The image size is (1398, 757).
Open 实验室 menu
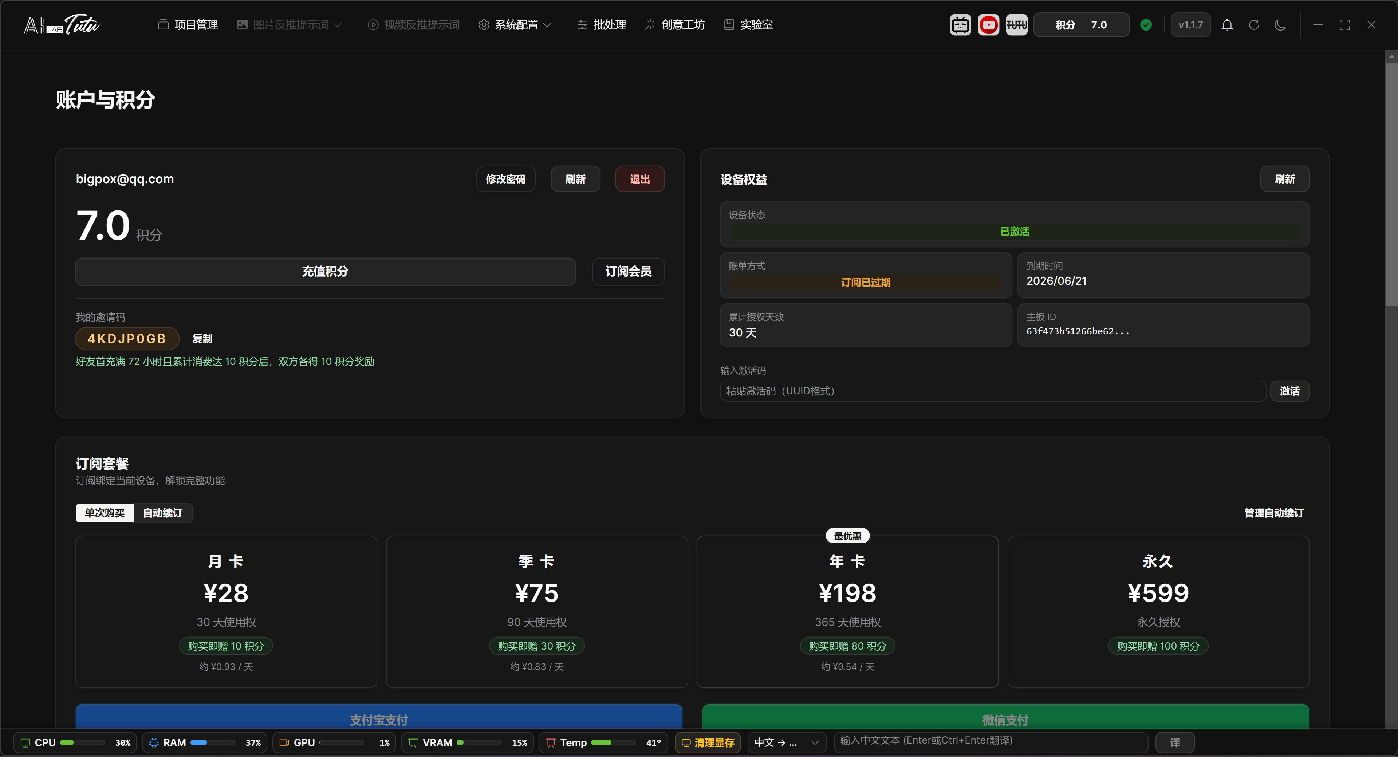click(x=748, y=25)
